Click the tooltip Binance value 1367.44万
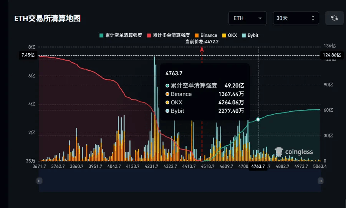 [231, 94]
